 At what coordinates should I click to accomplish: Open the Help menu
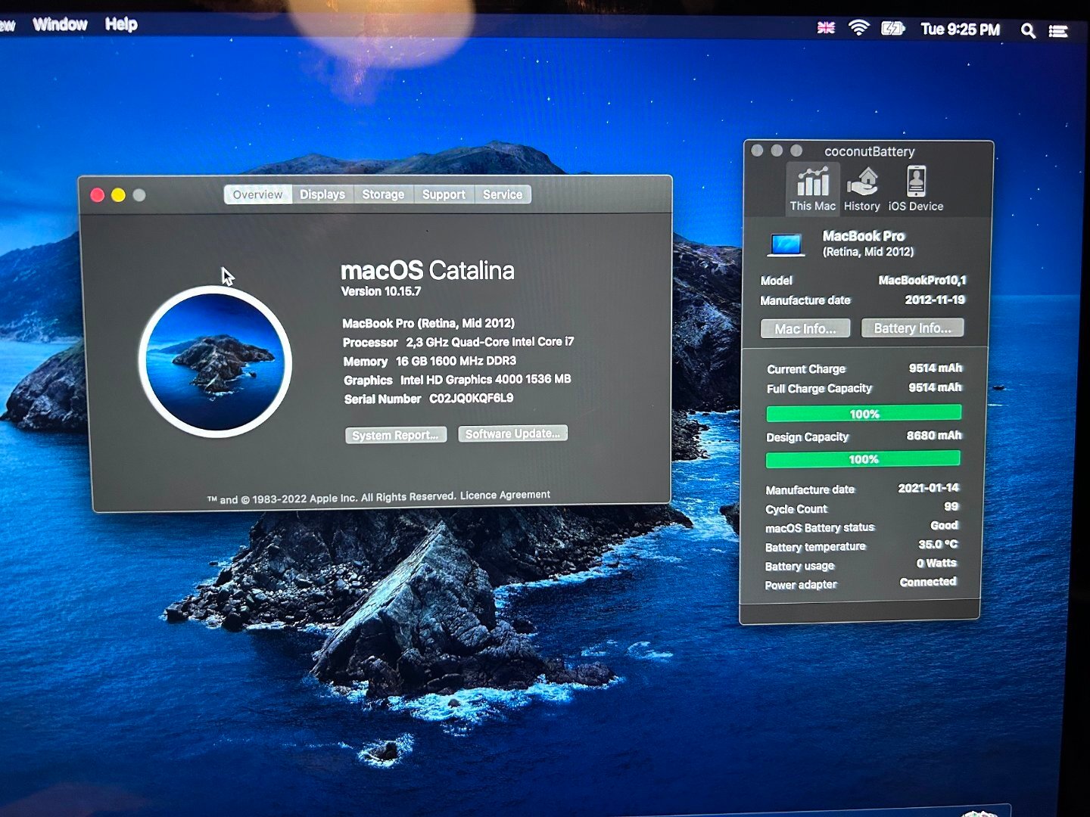click(121, 24)
